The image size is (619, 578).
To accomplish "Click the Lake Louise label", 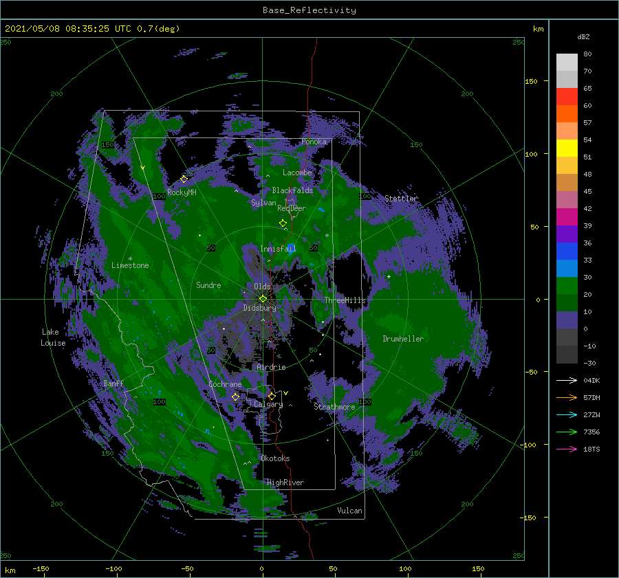I will point(52,337).
